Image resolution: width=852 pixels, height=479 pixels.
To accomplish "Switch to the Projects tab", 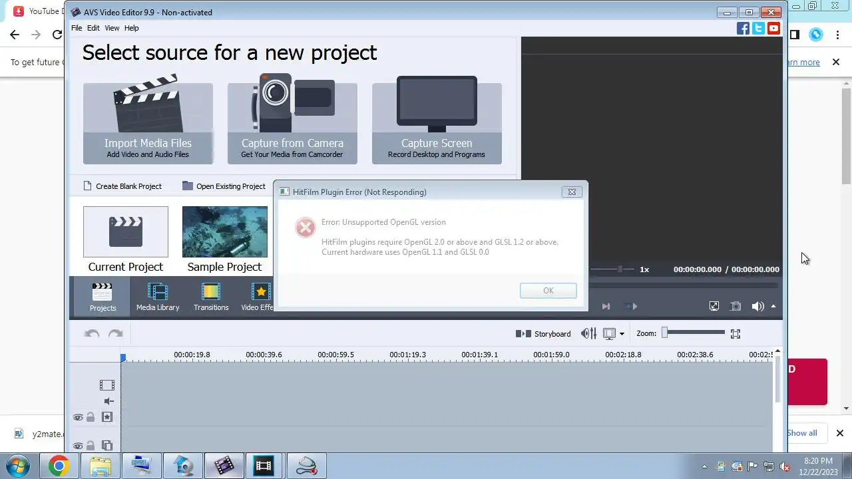I will (x=103, y=297).
